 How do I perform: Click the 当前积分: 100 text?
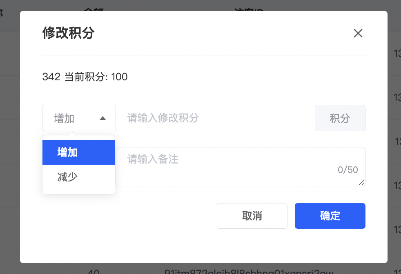tap(96, 77)
